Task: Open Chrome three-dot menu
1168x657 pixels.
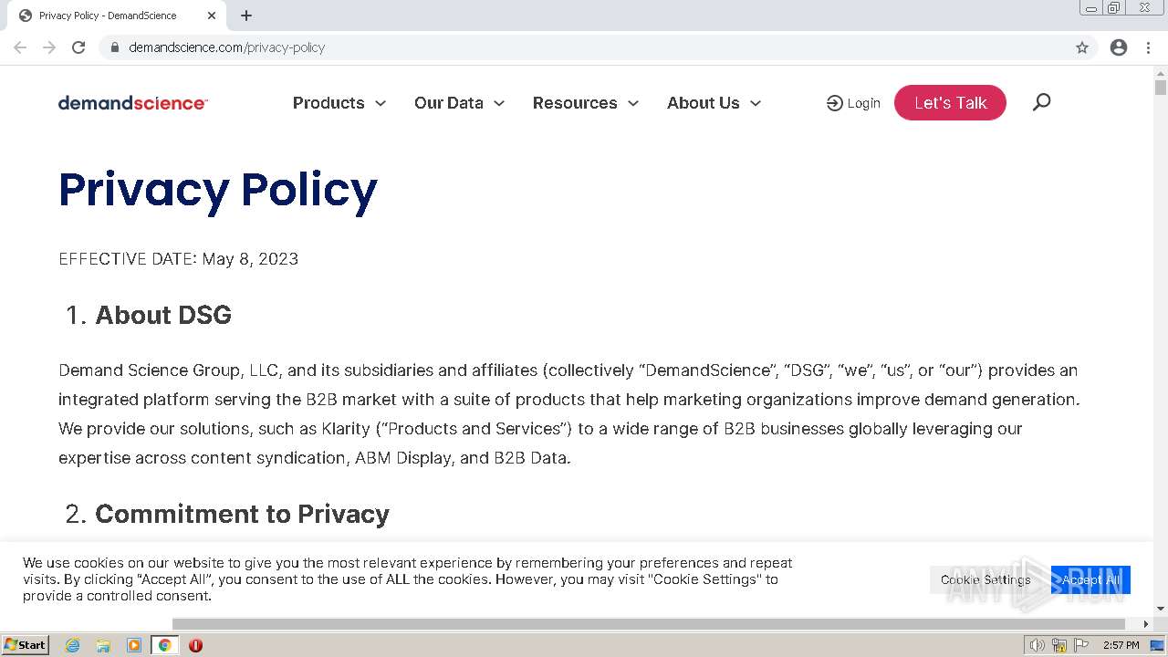Action: pos(1148,47)
